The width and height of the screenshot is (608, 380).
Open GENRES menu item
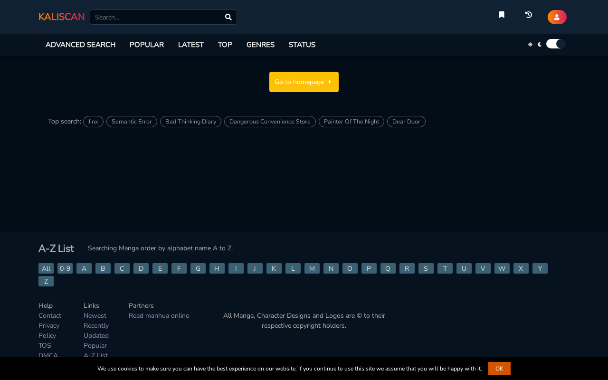(x=260, y=45)
